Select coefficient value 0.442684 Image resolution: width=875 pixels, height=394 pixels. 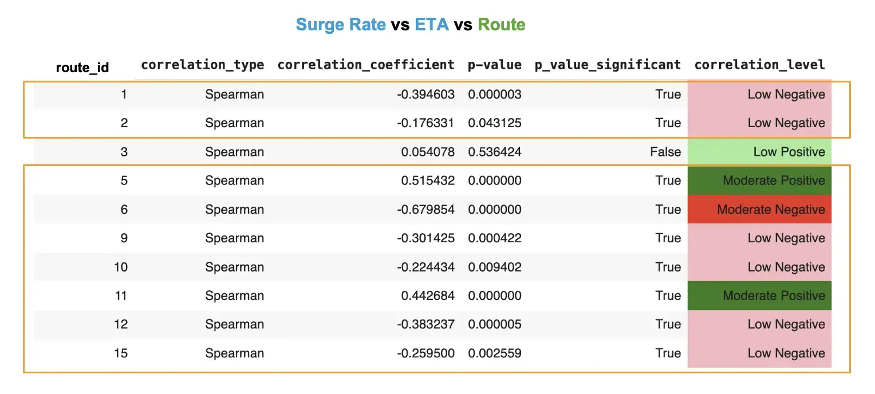pyautogui.click(x=428, y=295)
